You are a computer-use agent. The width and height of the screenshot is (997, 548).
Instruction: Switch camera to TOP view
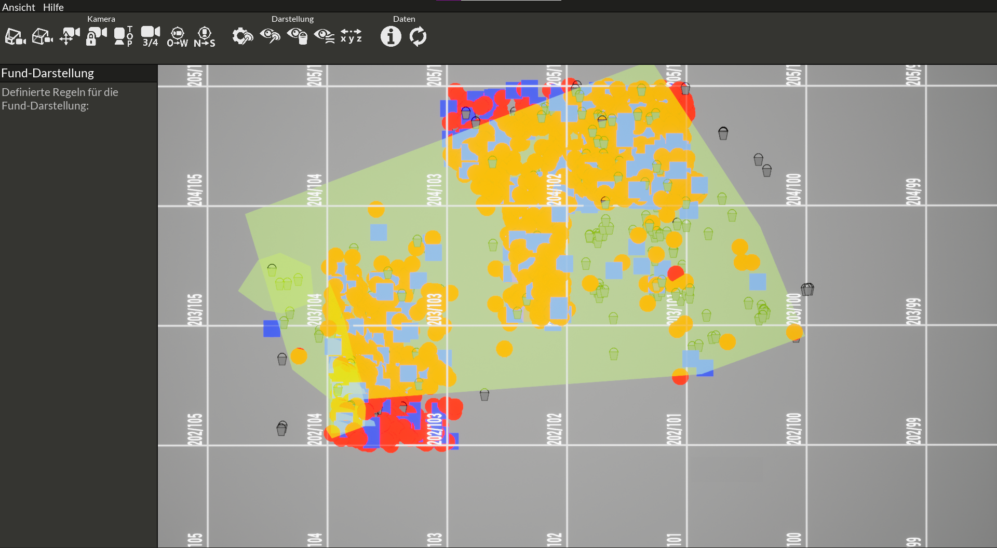124,36
